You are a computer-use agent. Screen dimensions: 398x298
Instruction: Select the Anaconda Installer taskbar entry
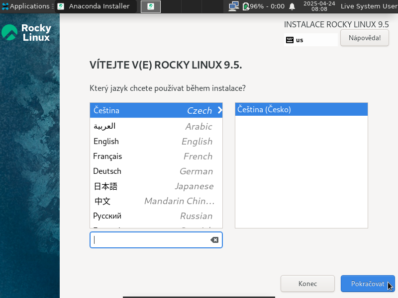[x=96, y=6]
